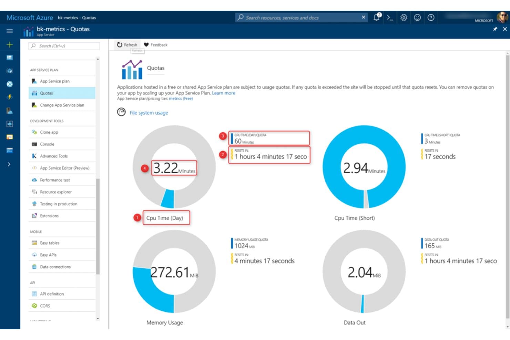Click the sidebar scroll-down arrow
Image resolution: width=510 pixels, height=340 pixels.
[x=98, y=319]
